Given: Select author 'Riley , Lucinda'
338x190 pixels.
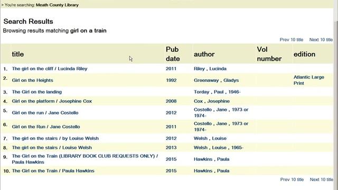Looking at the screenshot, I should pos(210,69).
